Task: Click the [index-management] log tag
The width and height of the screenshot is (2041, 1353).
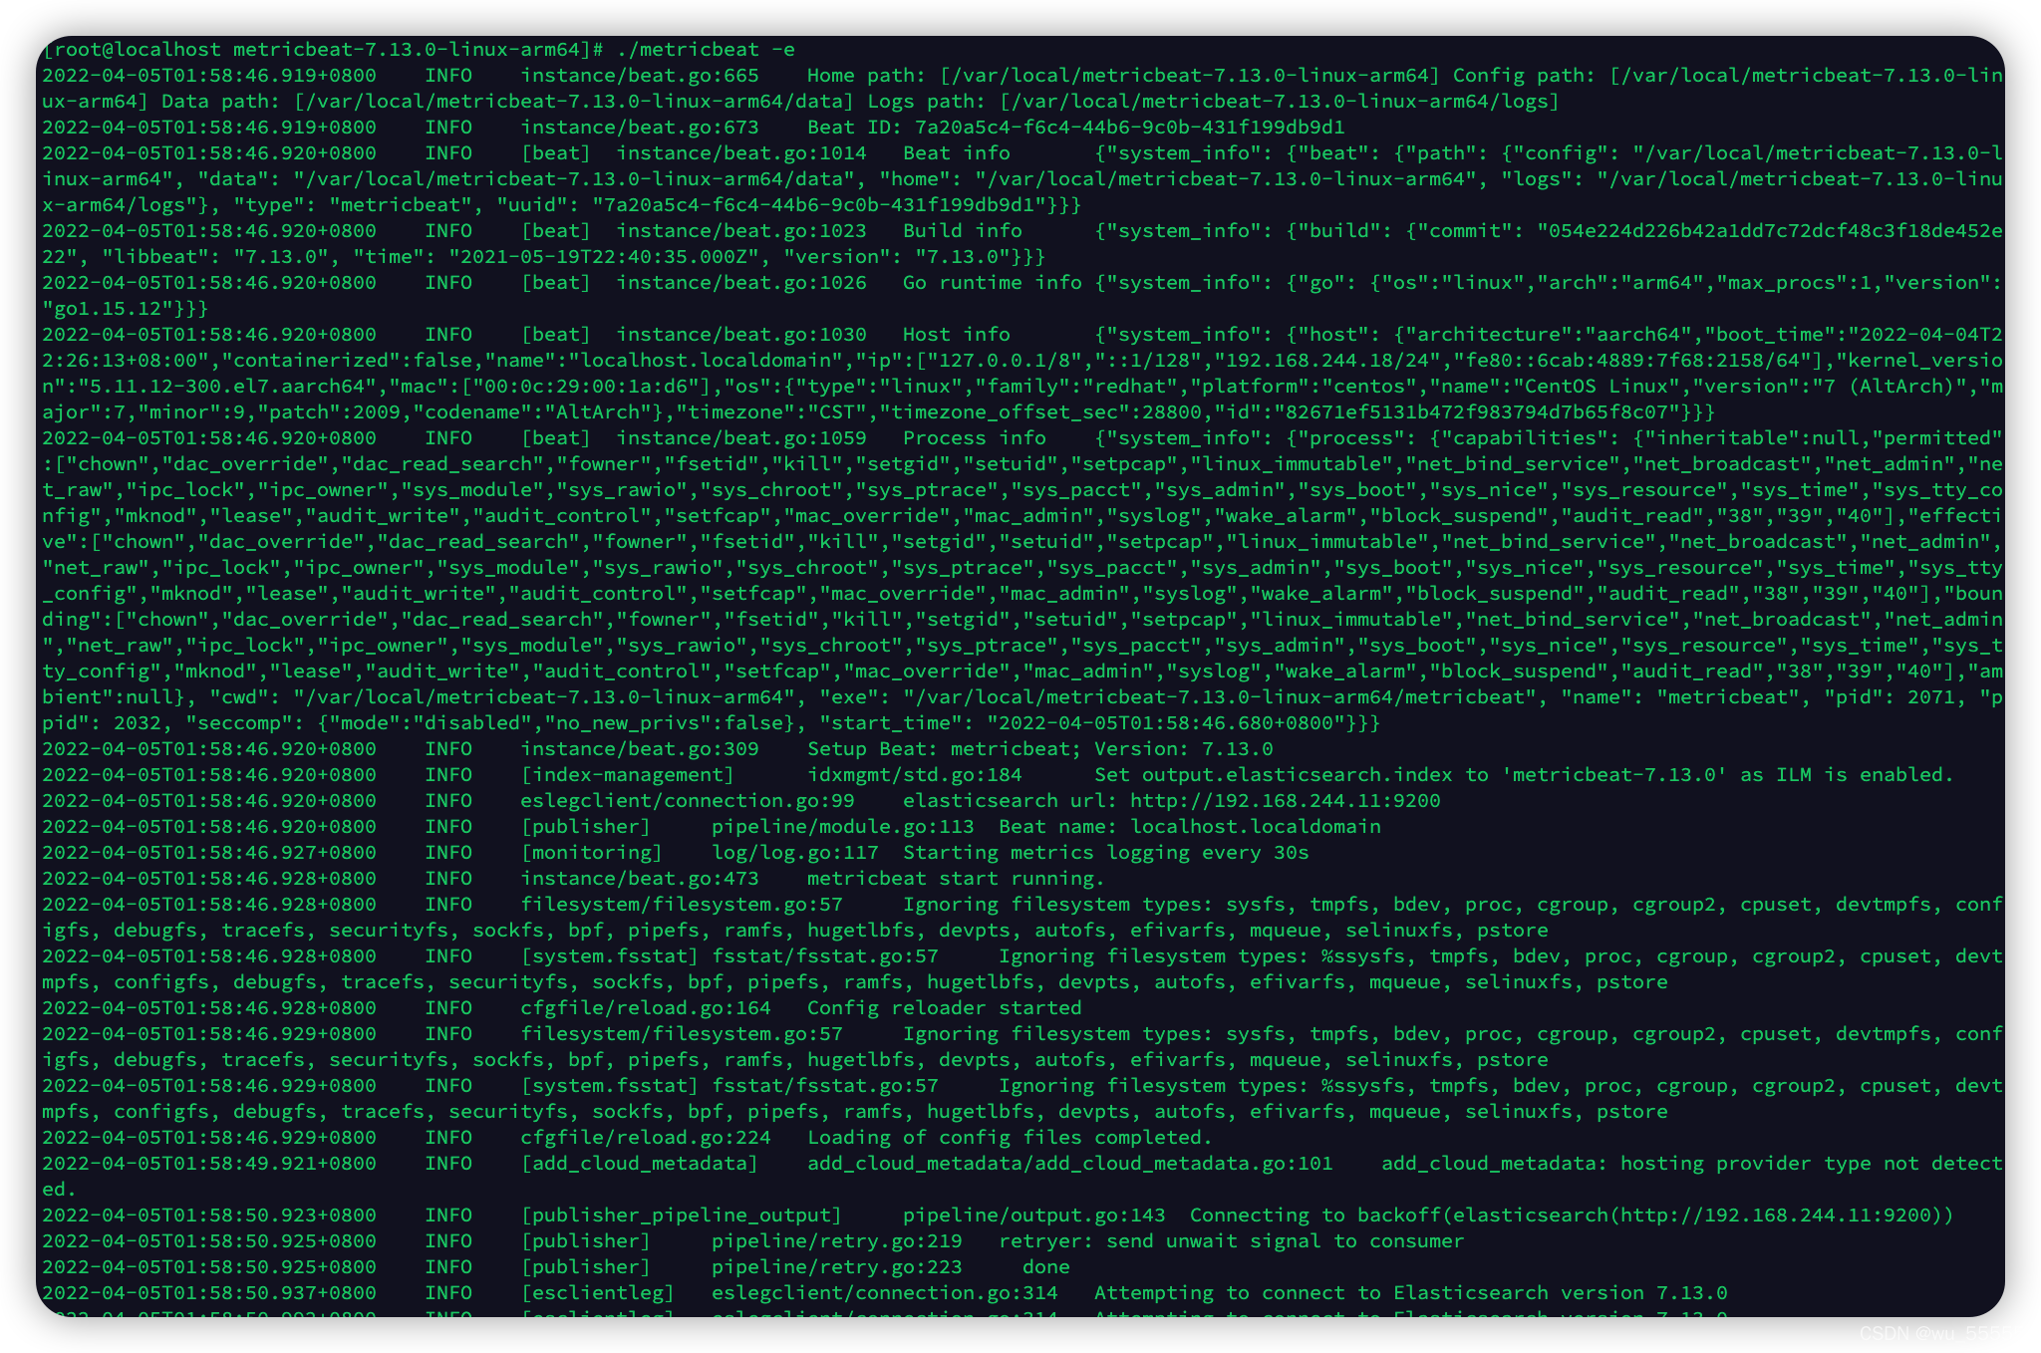Action: pyautogui.click(x=627, y=775)
